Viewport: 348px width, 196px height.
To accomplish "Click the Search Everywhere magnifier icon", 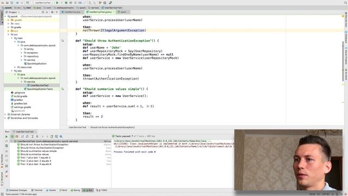I will (x=346, y=3).
